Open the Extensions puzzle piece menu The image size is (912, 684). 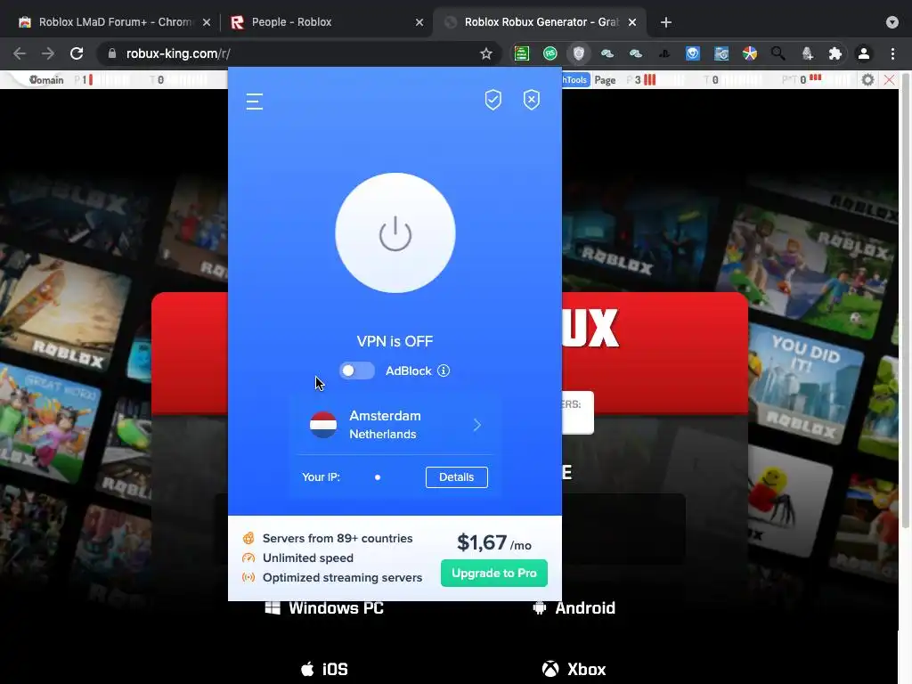tap(835, 53)
